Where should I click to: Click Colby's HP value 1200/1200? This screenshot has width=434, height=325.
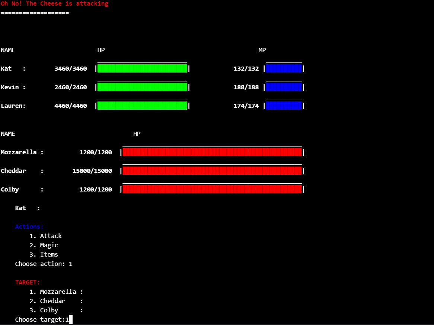[96, 190]
